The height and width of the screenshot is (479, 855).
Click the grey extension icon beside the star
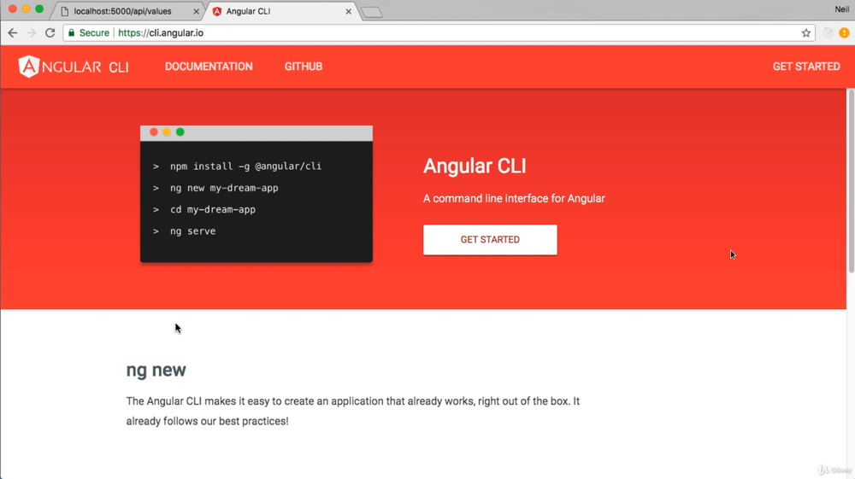[x=828, y=33]
